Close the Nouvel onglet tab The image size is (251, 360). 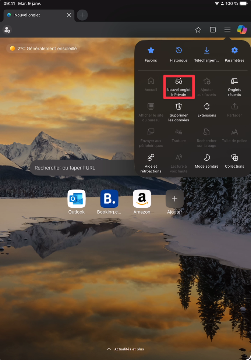pos(69,15)
